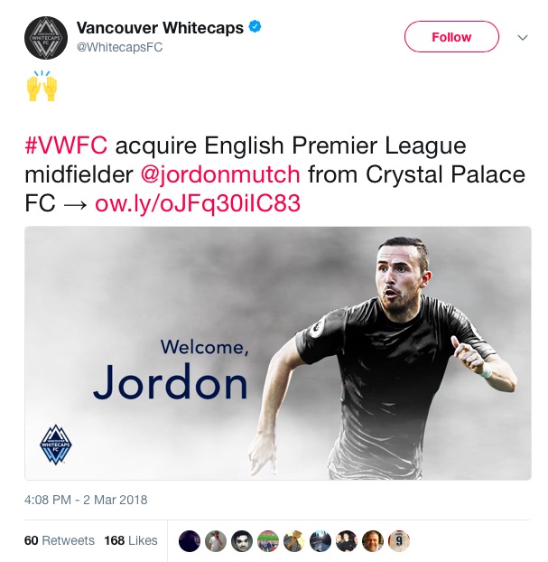The width and height of the screenshot is (548, 562).
Task: Open the Welcome Jordon image
Action: (x=278, y=353)
